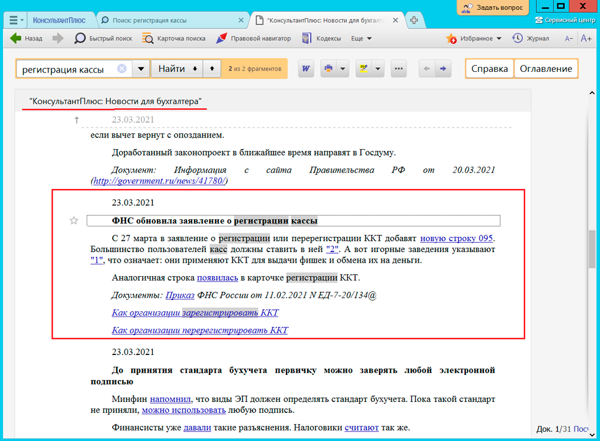
Task: Print the document
Action: [x=328, y=69]
